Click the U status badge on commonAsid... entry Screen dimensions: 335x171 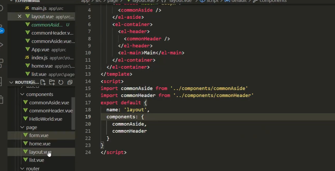tap(68, 25)
